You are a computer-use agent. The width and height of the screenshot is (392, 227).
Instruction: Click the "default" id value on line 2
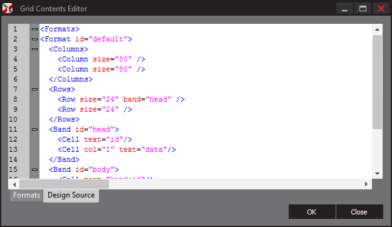coord(108,39)
